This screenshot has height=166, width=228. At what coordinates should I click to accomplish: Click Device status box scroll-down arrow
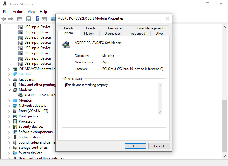pyautogui.click(x=160, y=112)
